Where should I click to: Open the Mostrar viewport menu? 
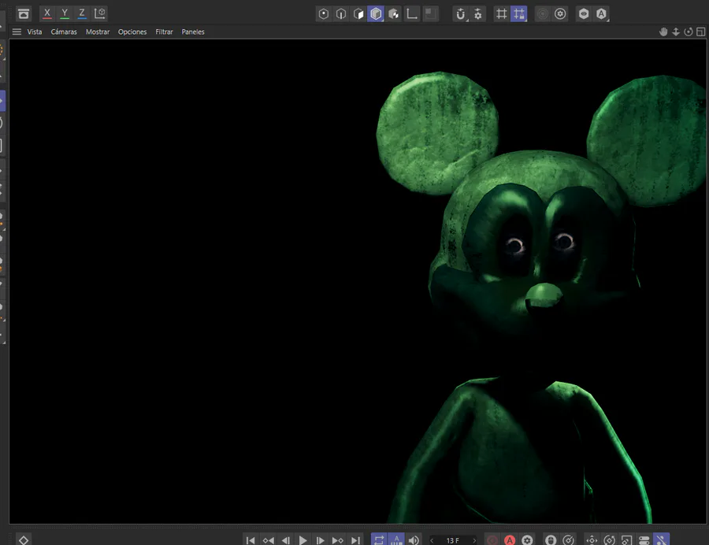[x=98, y=32]
